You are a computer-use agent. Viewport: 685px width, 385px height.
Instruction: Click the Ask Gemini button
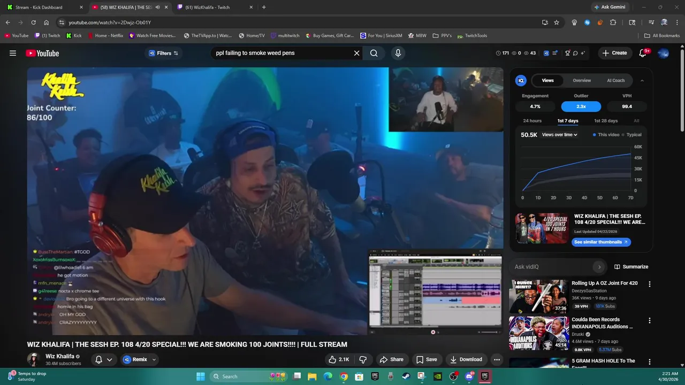coord(610,7)
